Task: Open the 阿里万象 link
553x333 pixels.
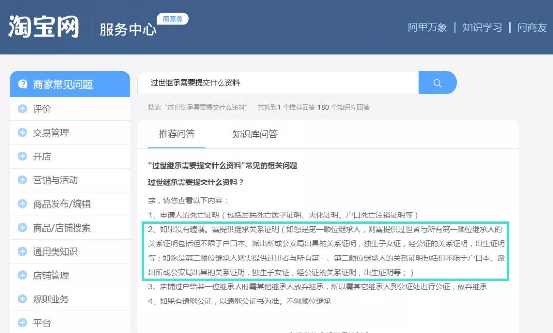Action: point(428,28)
